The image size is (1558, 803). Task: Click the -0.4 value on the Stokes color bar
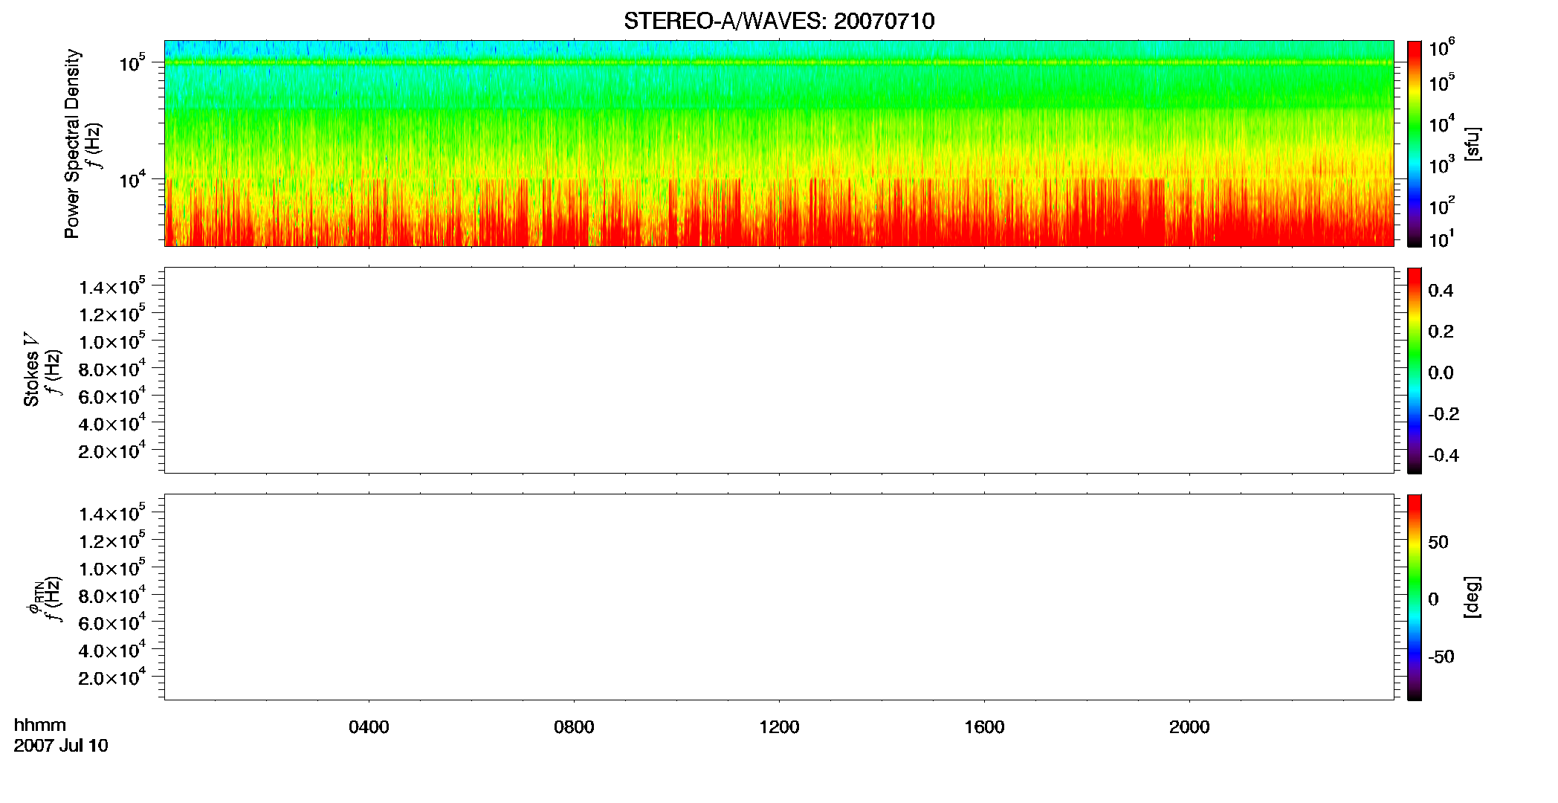pos(1444,456)
